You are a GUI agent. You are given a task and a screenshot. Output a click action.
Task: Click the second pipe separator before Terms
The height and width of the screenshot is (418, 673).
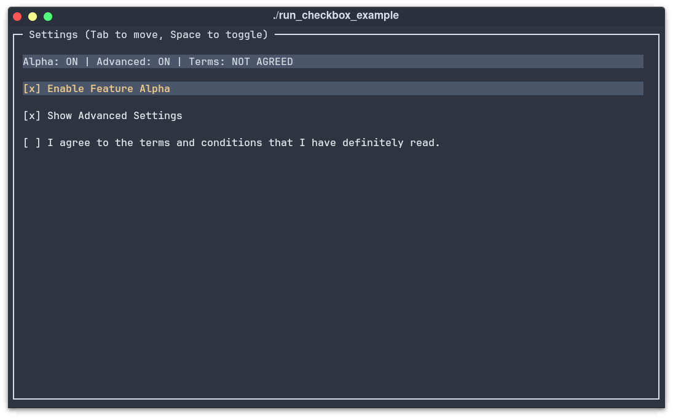(x=179, y=62)
